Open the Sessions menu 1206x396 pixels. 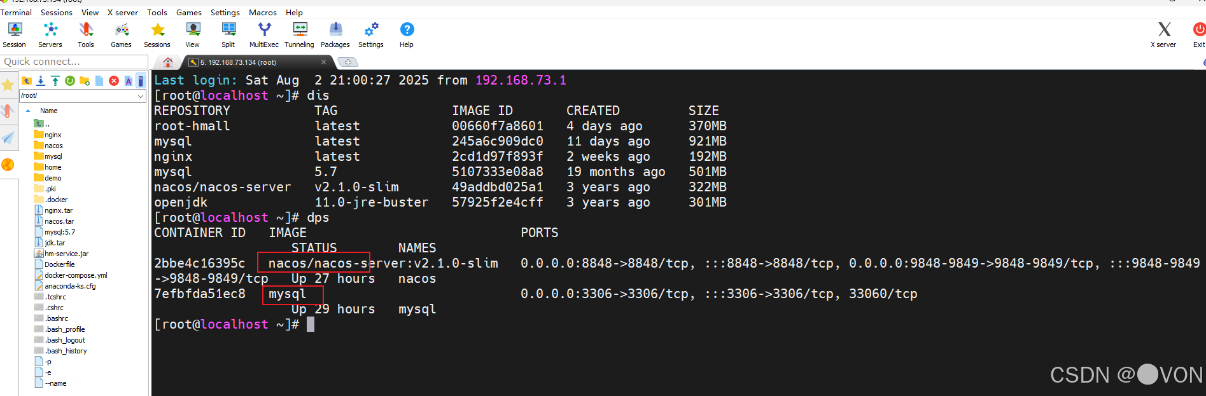[57, 12]
